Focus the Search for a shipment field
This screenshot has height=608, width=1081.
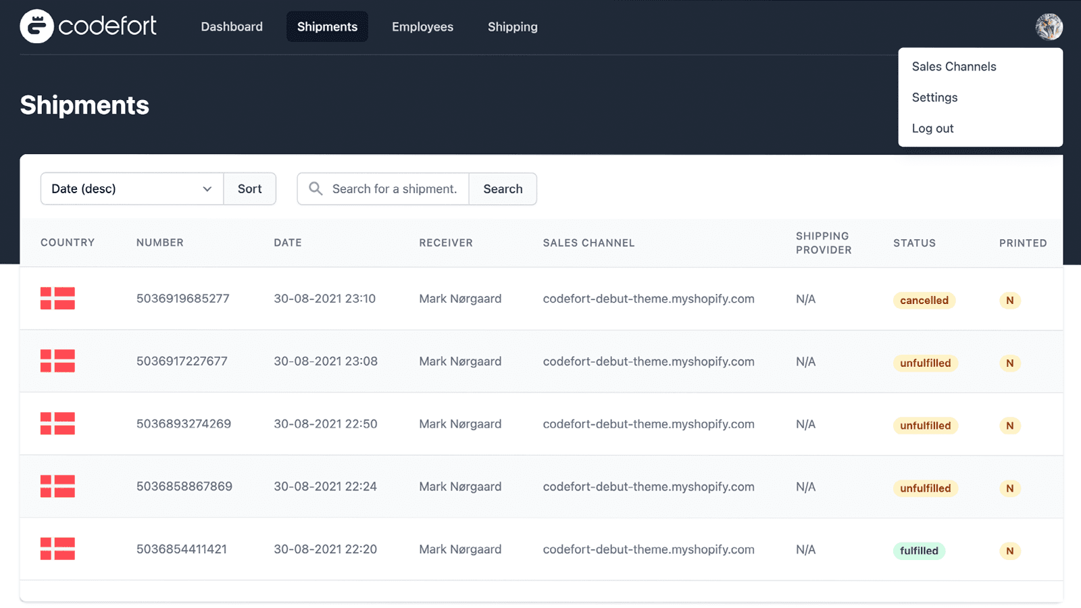(395, 188)
